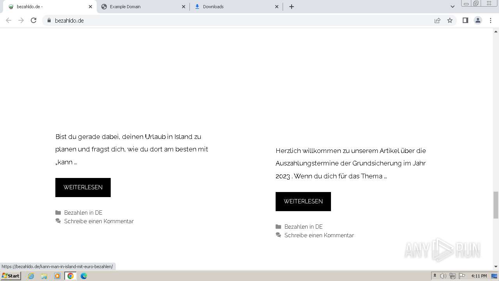The image size is (499, 281).
Task: Open Bezahlen in DE category under Grundsicherung article
Action: (x=303, y=227)
